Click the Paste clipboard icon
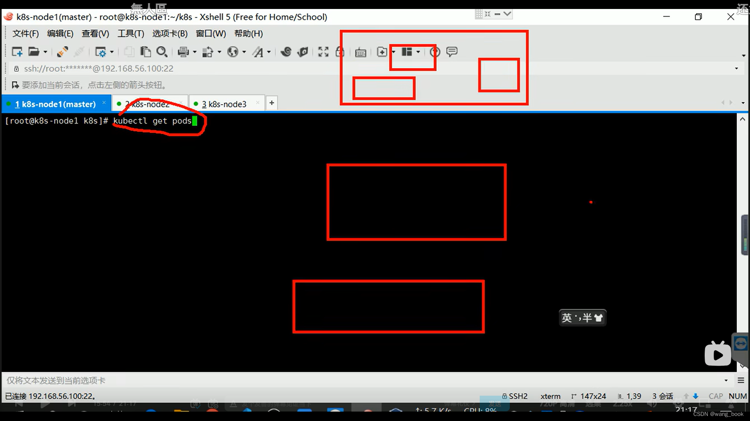This screenshot has height=421, width=750. 146,51
